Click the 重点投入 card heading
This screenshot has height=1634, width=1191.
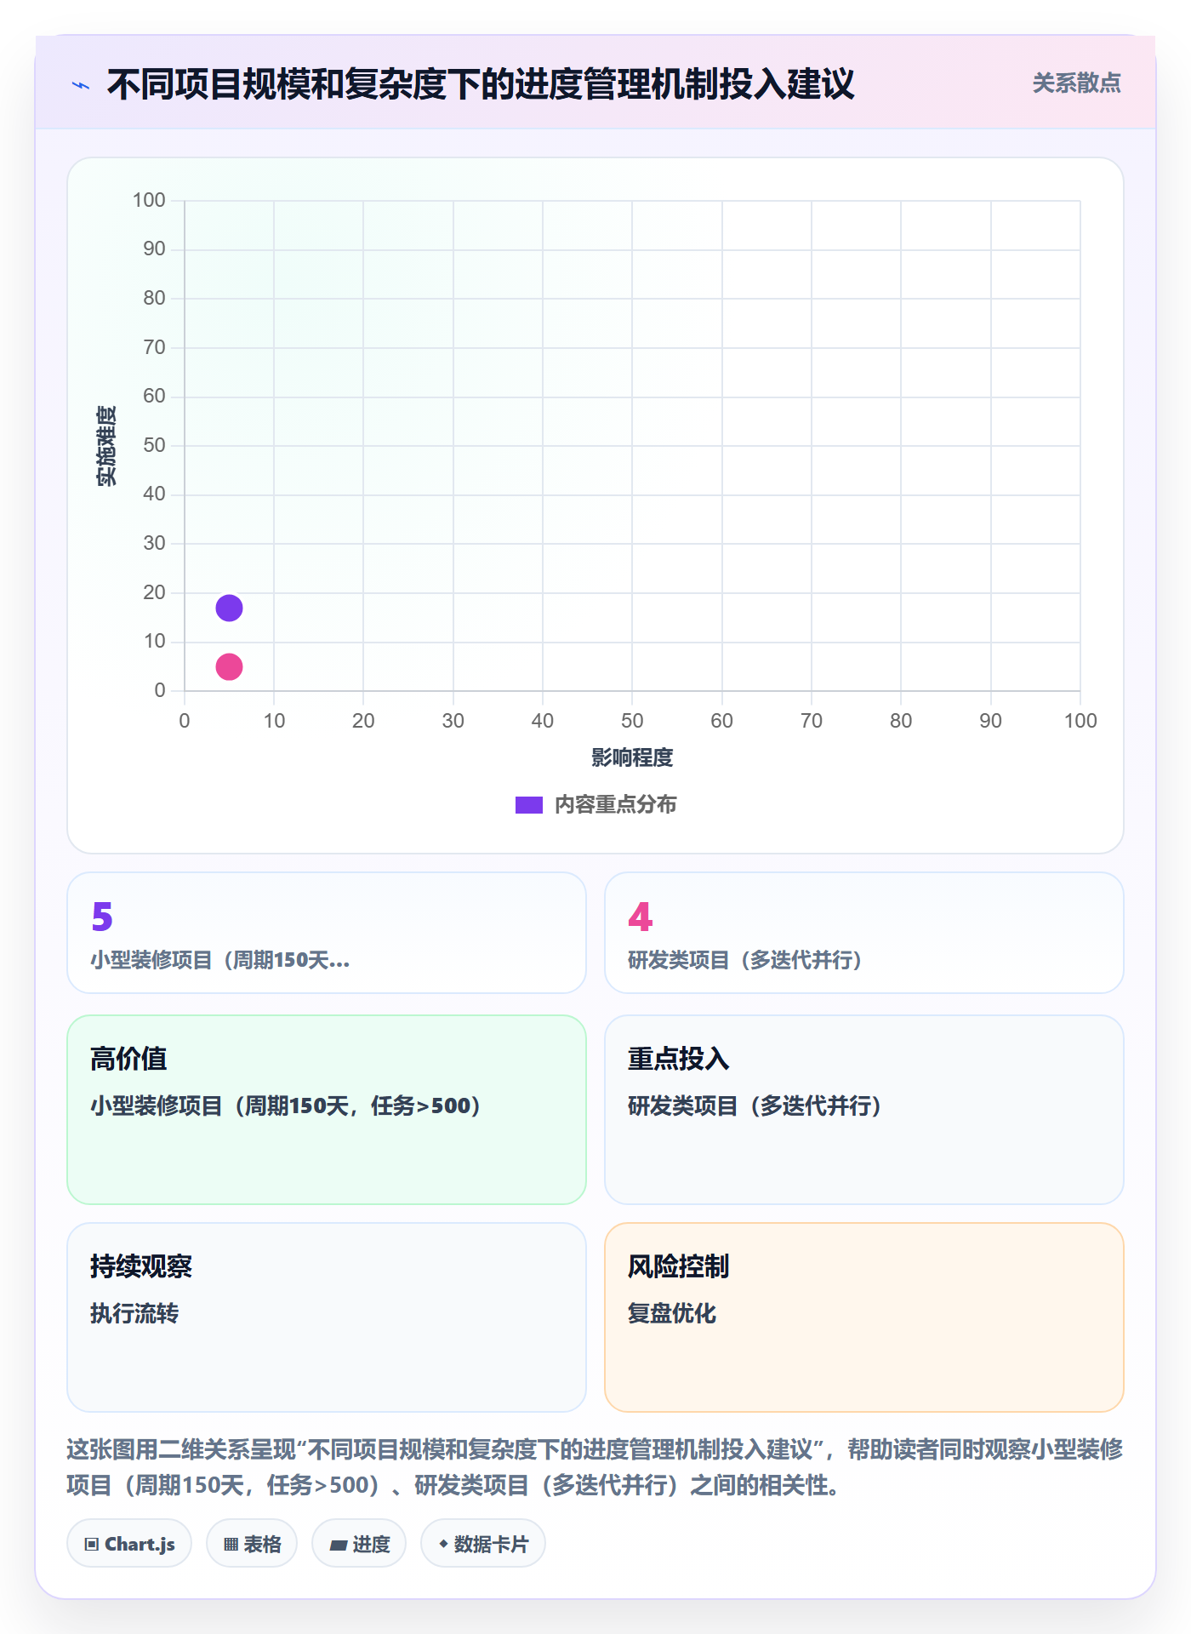click(679, 1059)
